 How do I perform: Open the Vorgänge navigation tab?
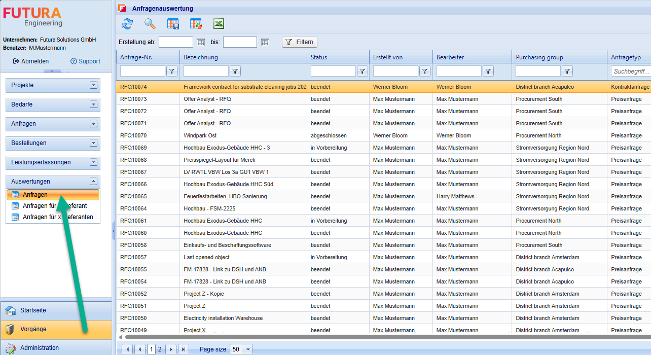(56, 329)
